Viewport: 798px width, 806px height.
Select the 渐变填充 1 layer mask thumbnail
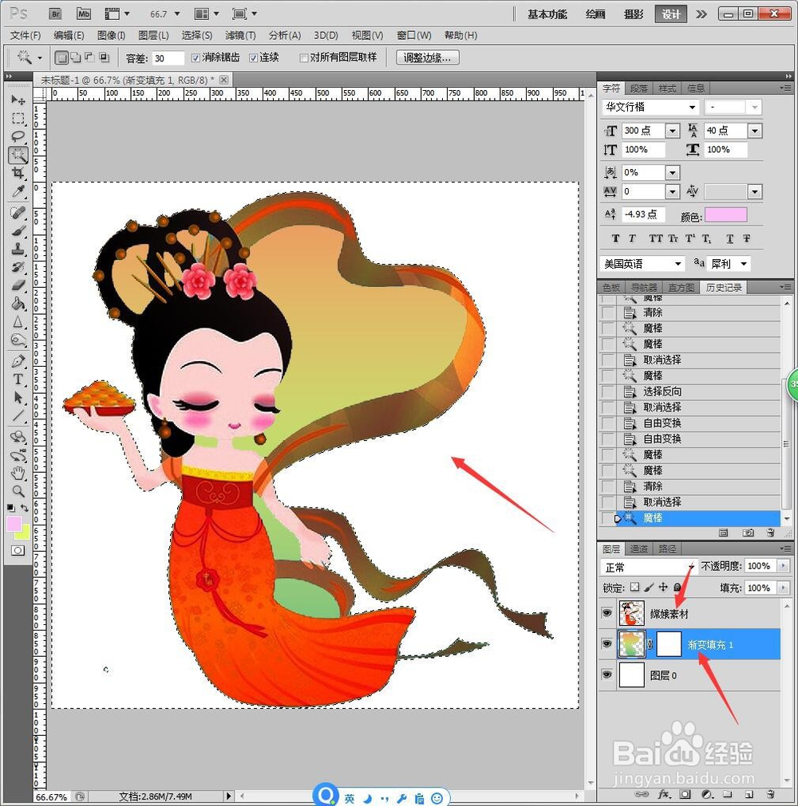669,644
